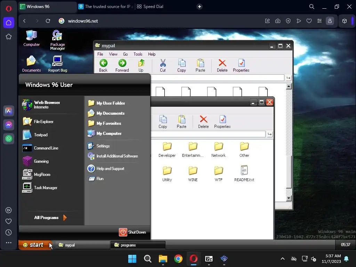
Task: Click the Shut Down button
Action: click(x=132, y=232)
